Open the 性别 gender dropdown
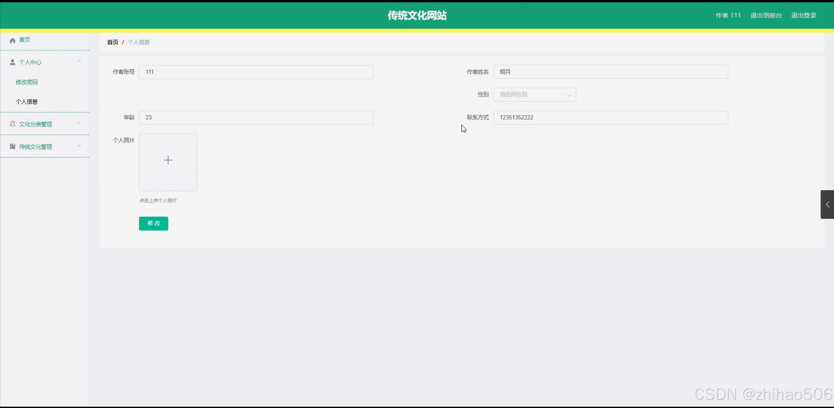834x408 pixels. 534,95
